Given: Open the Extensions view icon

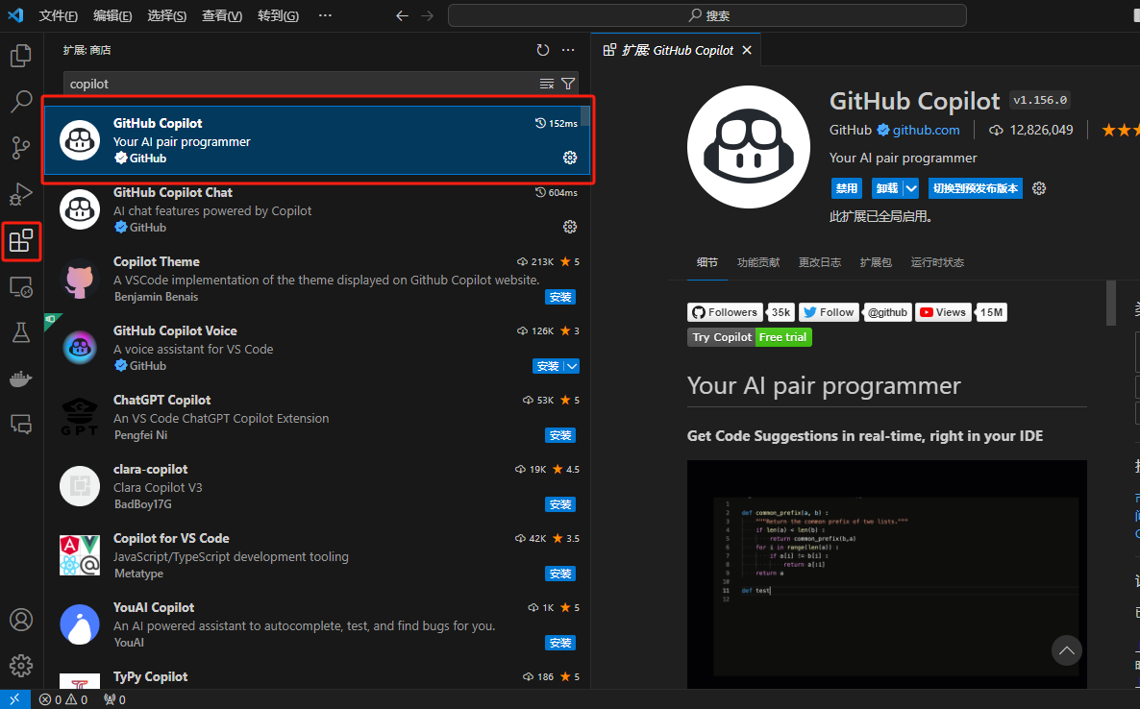Looking at the screenshot, I should [x=21, y=241].
